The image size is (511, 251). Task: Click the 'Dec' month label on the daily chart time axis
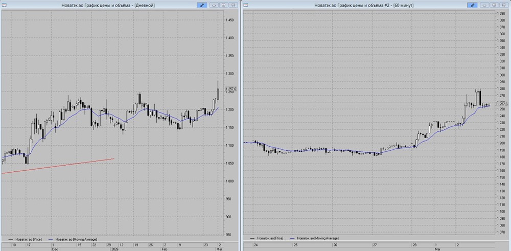(x=55, y=249)
